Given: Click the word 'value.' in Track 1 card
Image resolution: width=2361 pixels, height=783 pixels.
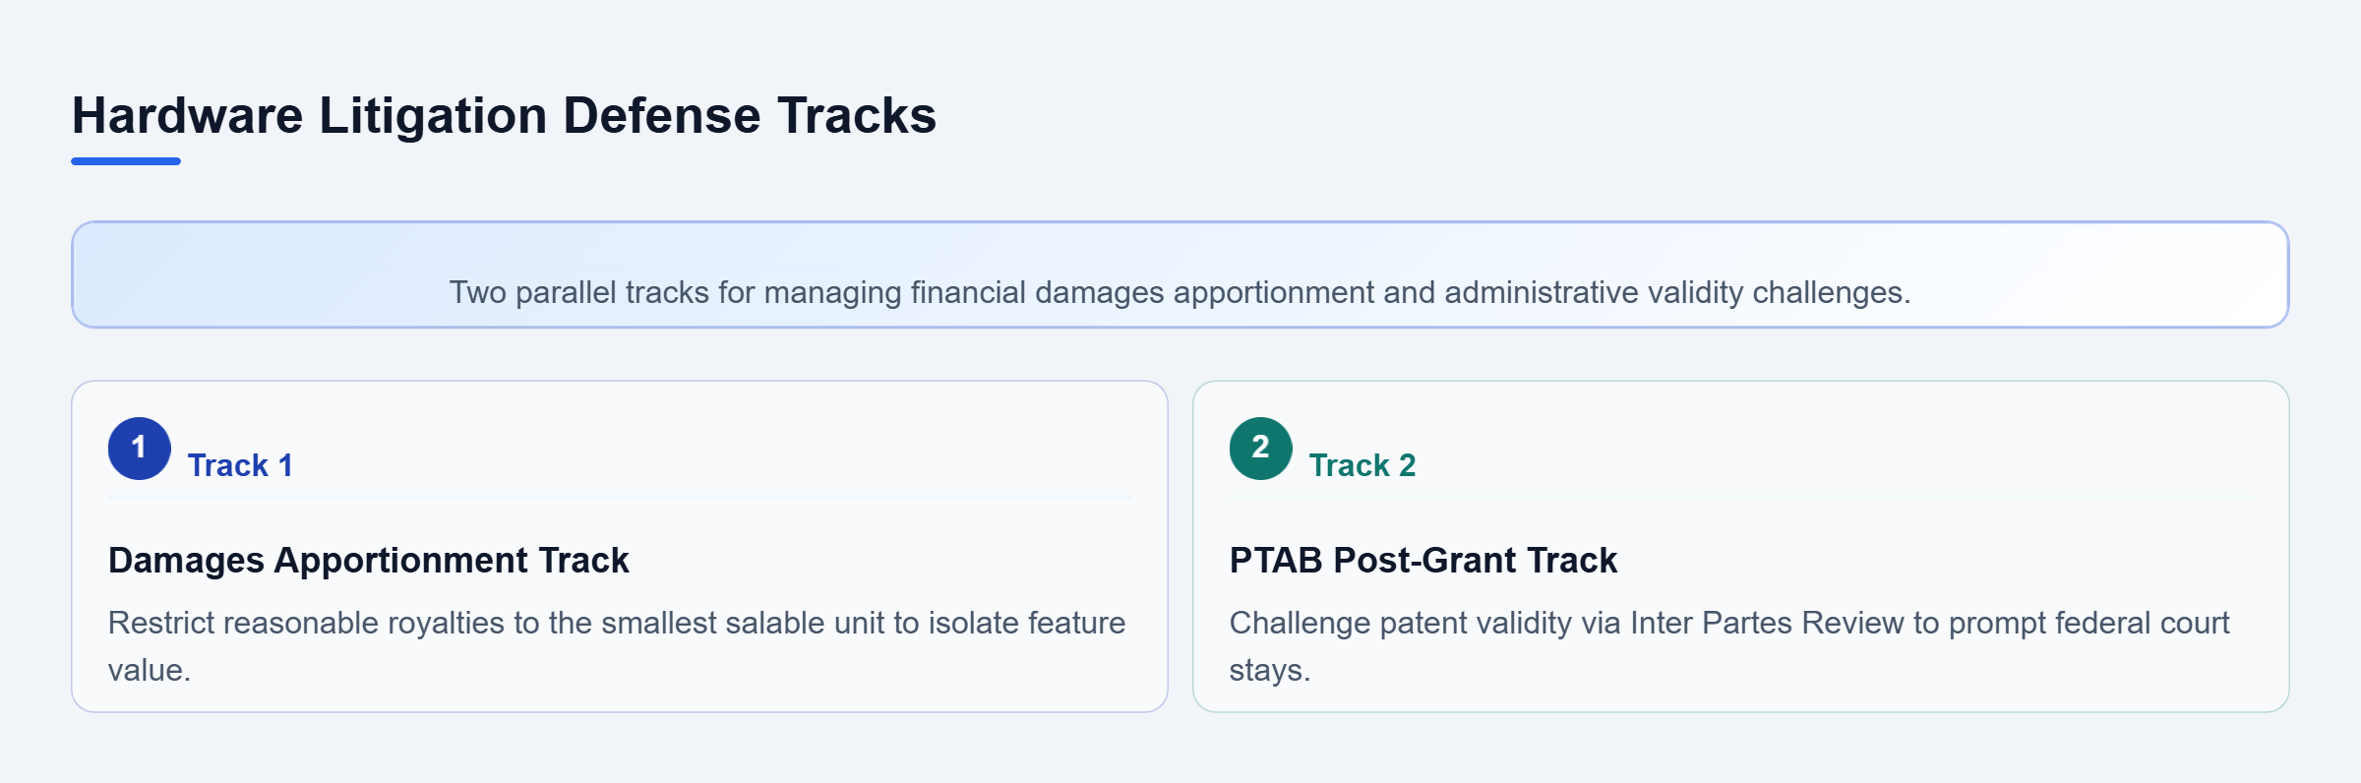Looking at the screenshot, I should coord(150,670).
